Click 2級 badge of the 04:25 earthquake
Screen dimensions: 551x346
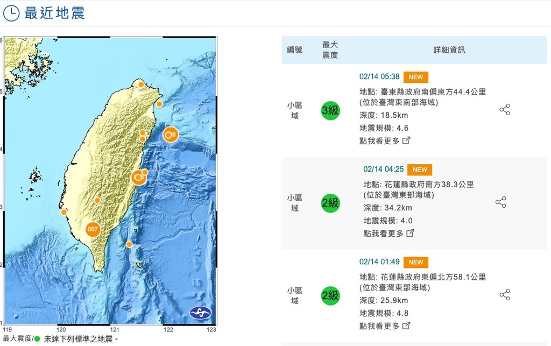point(330,203)
